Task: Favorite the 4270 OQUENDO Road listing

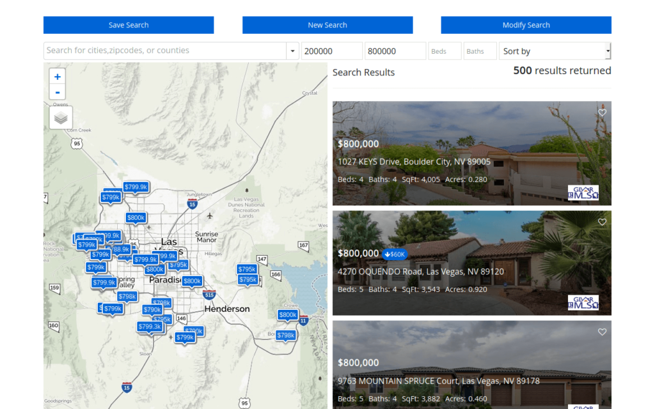Action: 602,222
